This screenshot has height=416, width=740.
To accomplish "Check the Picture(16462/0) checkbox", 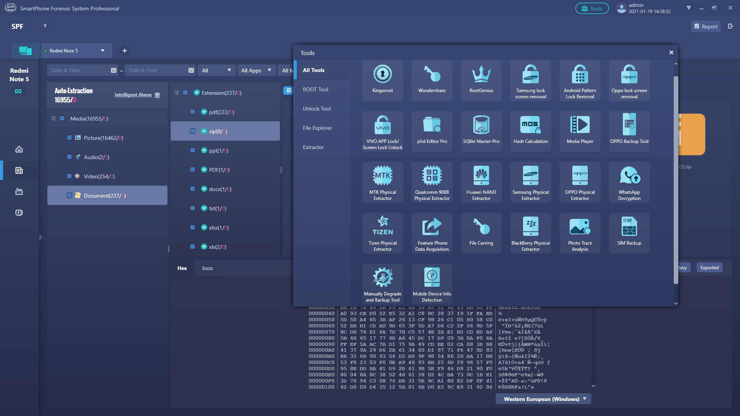I will point(69,138).
